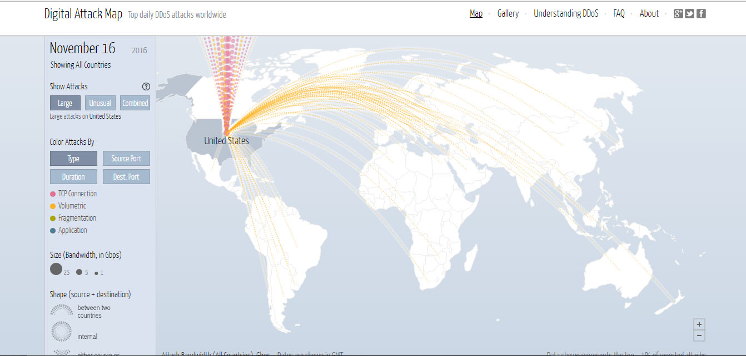Zoom in map with plus button
Image resolution: width=746 pixels, height=356 pixels.
699,324
